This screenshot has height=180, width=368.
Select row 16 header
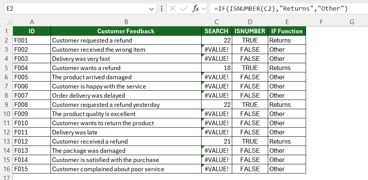(7, 169)
